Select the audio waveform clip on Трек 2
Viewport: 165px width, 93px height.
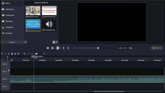click(x=87, y=79)
